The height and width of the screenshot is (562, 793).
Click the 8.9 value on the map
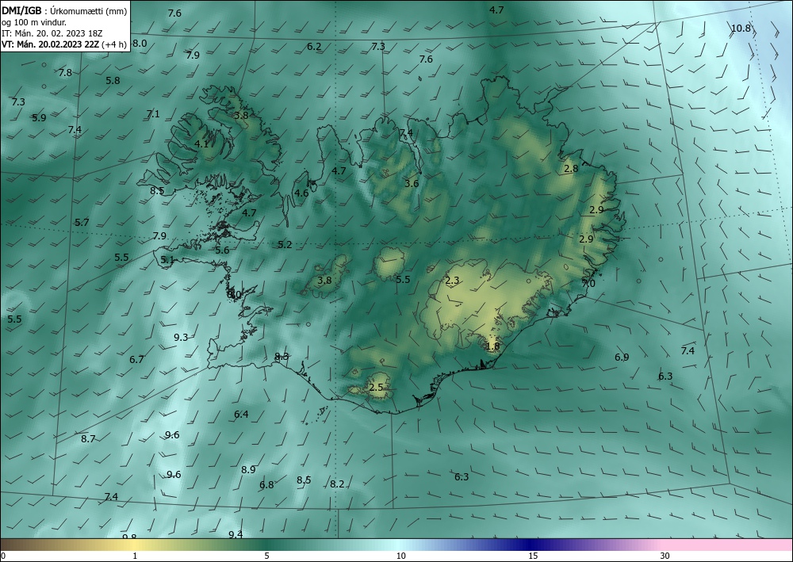(248, 469)
